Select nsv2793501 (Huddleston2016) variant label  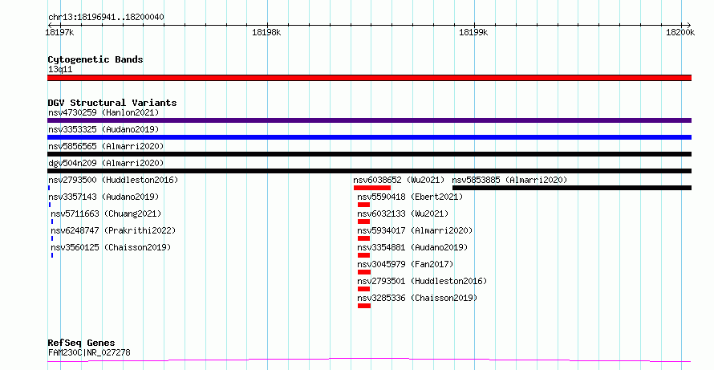tap(422, 281)
